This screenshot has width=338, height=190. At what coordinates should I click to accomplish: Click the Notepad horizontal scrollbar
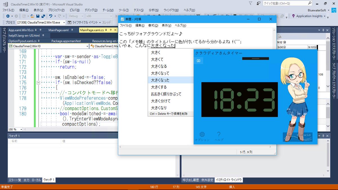(x=196, y=147)
